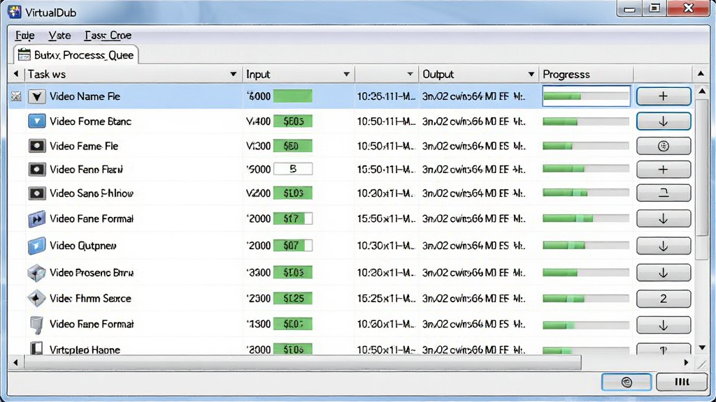716x402 pixels.
Task: Click the horizontal scrollbar right arrow
Action: (x=687, y=363)
